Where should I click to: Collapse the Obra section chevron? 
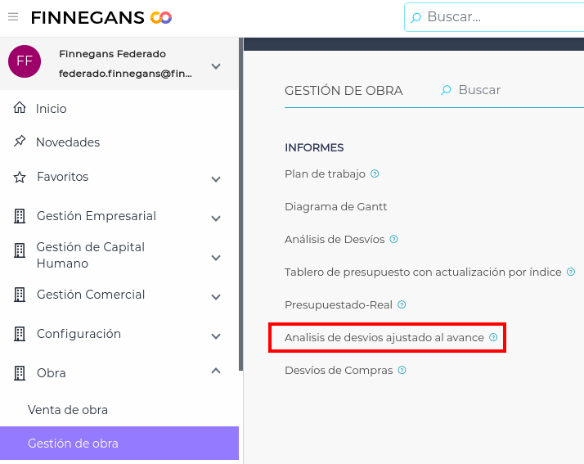pos(216,372)
